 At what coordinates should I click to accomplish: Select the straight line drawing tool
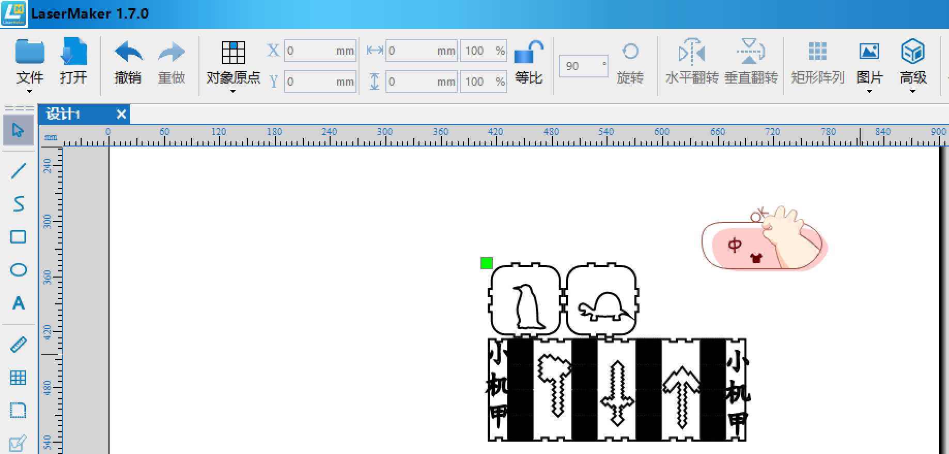tap(18, 170)
